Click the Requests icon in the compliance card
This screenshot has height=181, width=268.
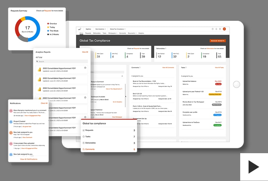(84, 130)
